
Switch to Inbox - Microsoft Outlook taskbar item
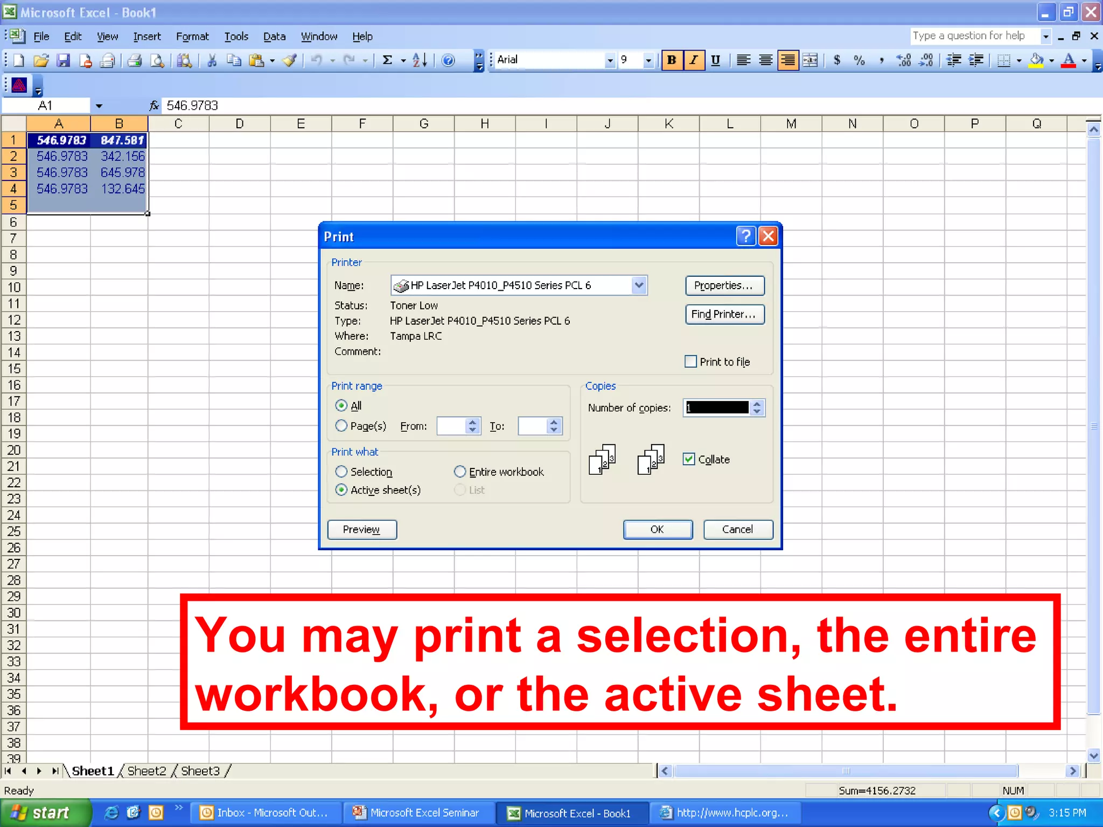pos(266,813)
